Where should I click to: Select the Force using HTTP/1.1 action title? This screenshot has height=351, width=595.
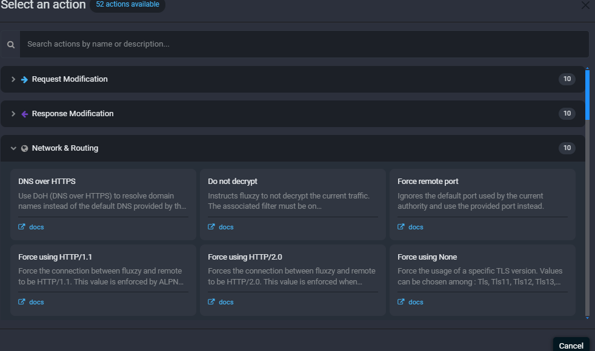(55, 257)
